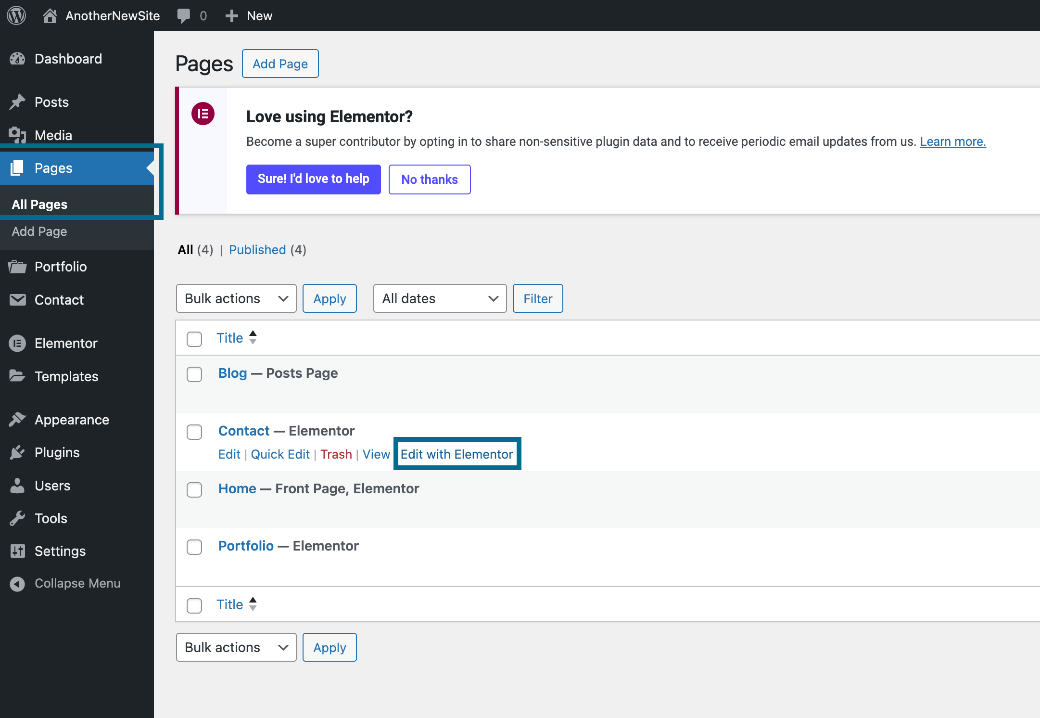Open the bottom Bulk actions dropdown
The width and height of the screenshot is (1040, 718).
pos(236,647)
